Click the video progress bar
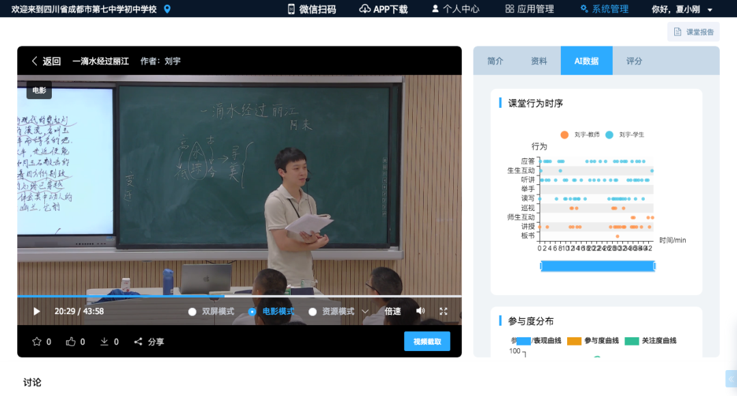Screen dimensions: 737x396 point(239,296)
